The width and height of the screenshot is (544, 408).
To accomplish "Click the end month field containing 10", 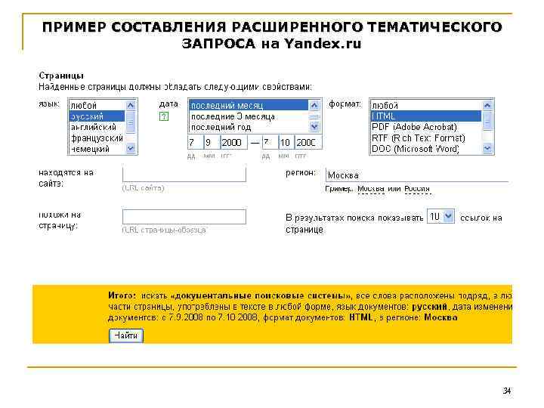I will pos(286,142).
